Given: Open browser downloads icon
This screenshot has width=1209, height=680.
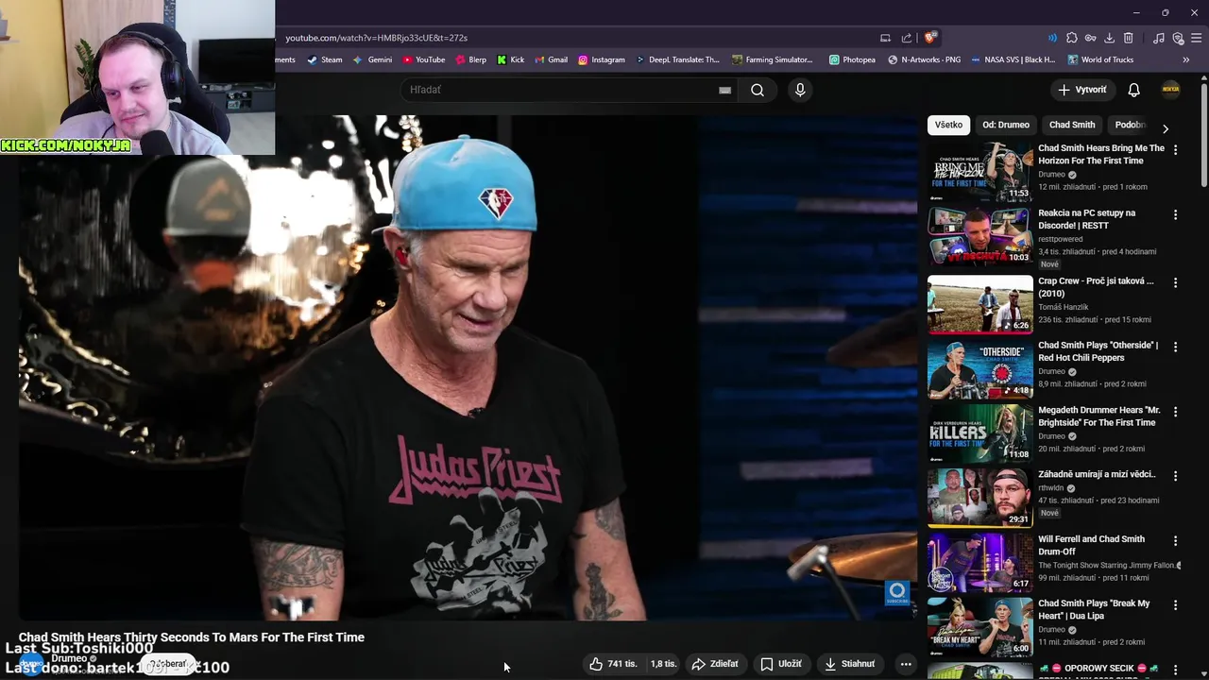Looking at the screenshot, I should point(1109,38).
